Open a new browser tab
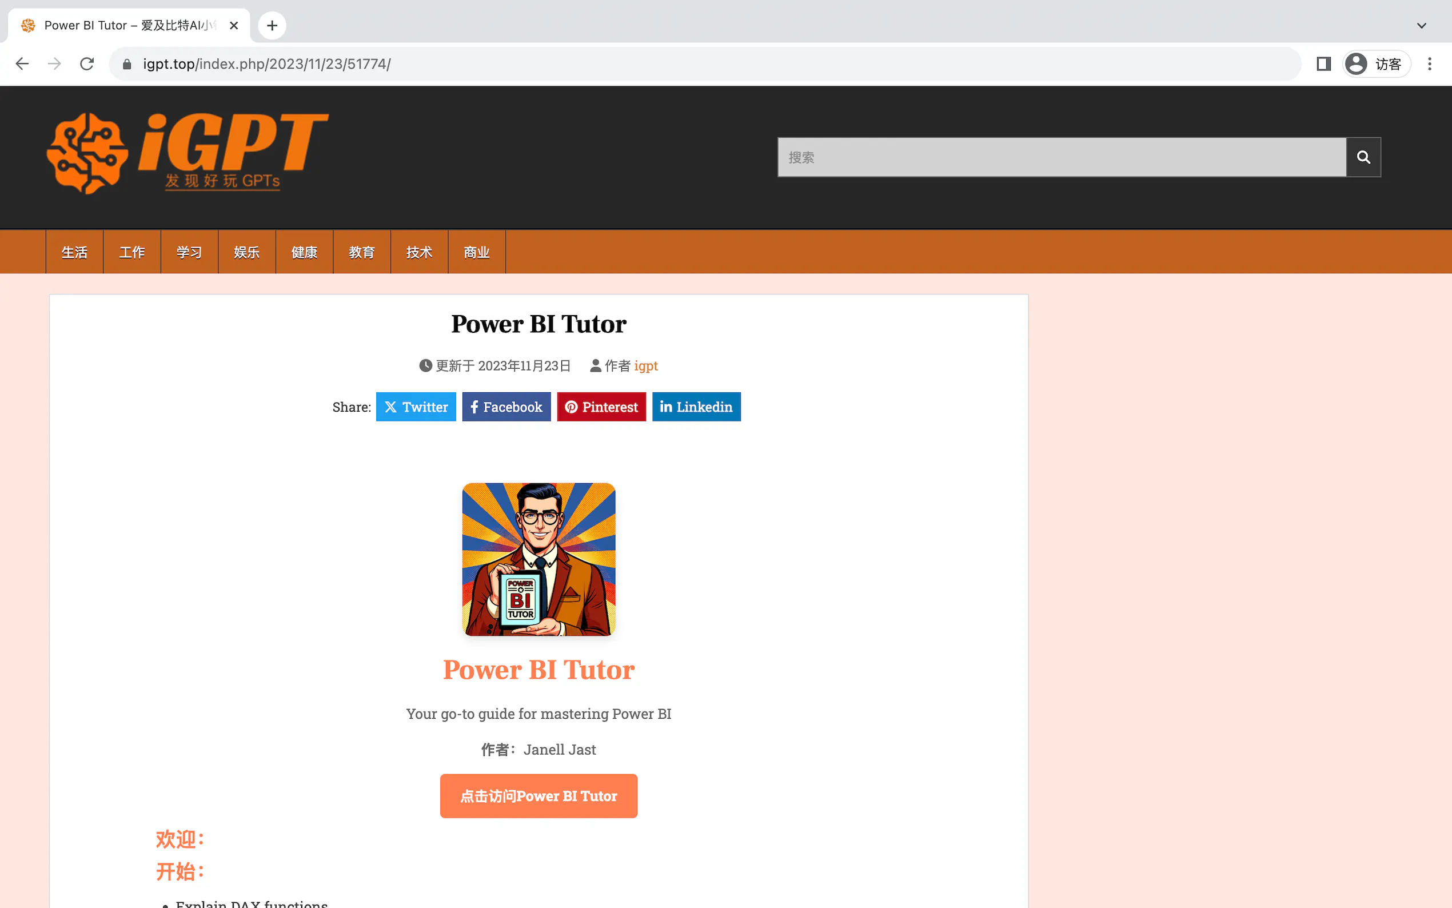 pyautogui.click(x=272, y=26)
